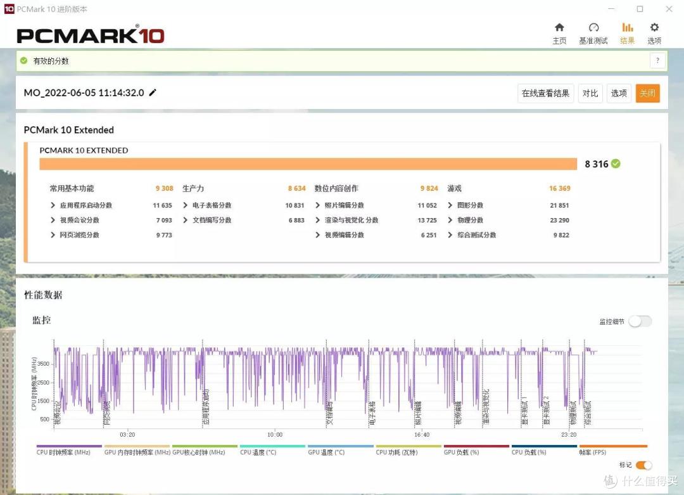The height and width of the screenshot is (495, 684).
Task: Click the overall score 8 316
Action: [x=597, y=164]
